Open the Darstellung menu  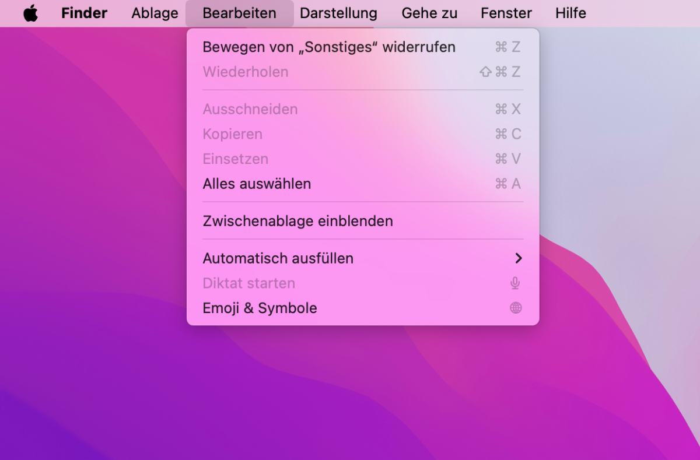click(338, 13)
